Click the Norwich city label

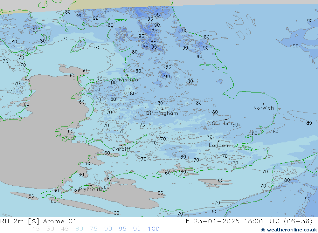(263, 108)
